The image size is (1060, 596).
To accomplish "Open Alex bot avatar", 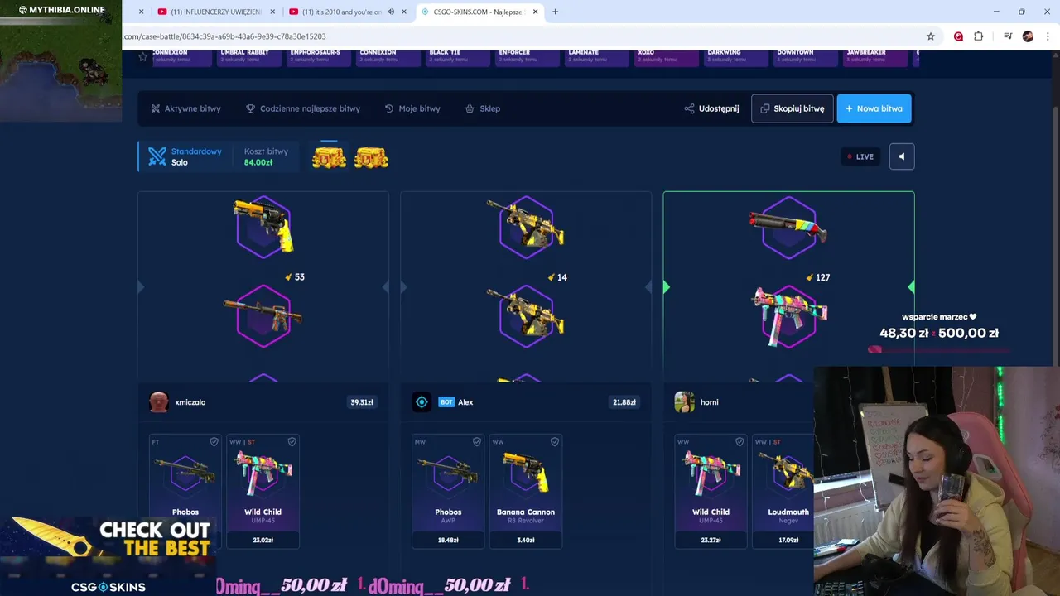I will click(x=422, y=402).
